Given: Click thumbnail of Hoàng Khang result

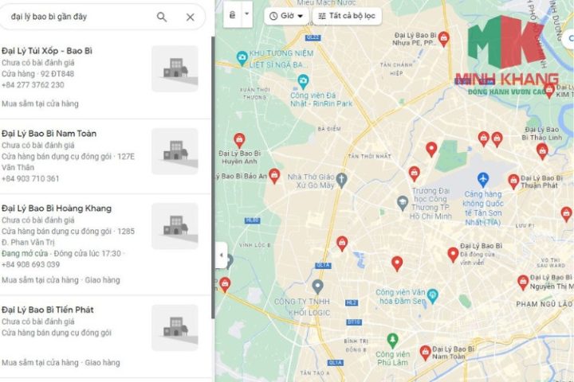Looking at the screenshot, I should pos(175,226).
